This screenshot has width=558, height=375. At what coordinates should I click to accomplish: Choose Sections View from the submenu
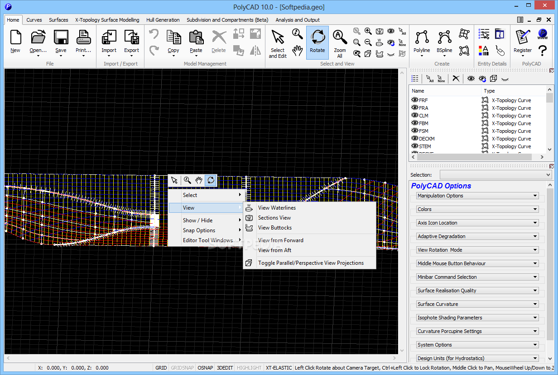tap(310, 218)
